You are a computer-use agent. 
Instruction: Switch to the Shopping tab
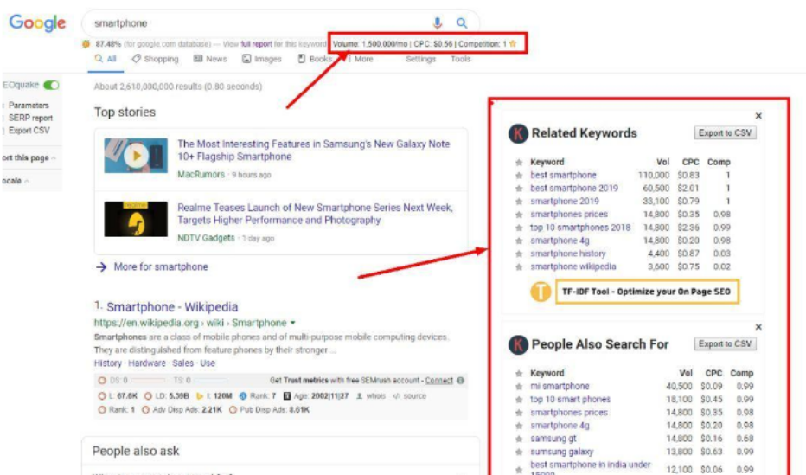pos(155,59)
